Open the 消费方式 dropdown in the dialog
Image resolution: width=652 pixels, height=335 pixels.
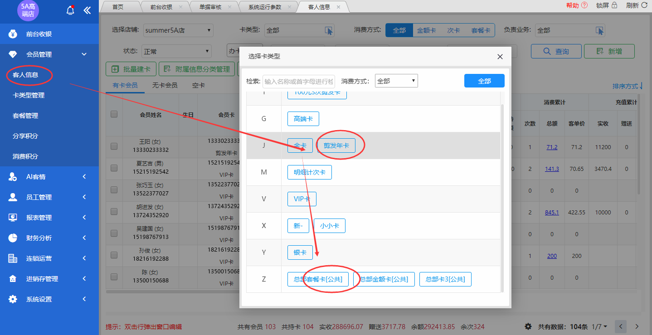396,81
